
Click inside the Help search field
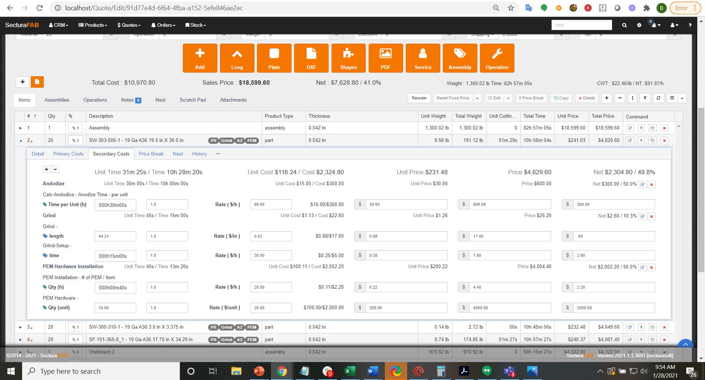click(x=581, y=25)
